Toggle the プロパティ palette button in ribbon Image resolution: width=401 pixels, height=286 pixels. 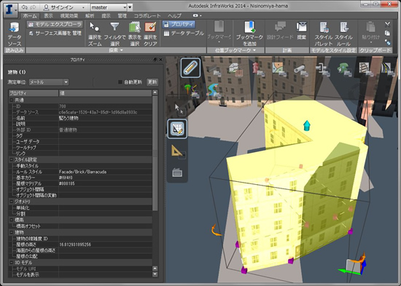click(x=179, y=25)
